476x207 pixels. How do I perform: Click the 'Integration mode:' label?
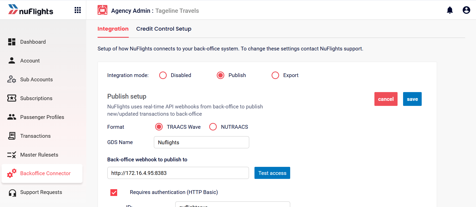pyautogui.click(x=128, y=75)
